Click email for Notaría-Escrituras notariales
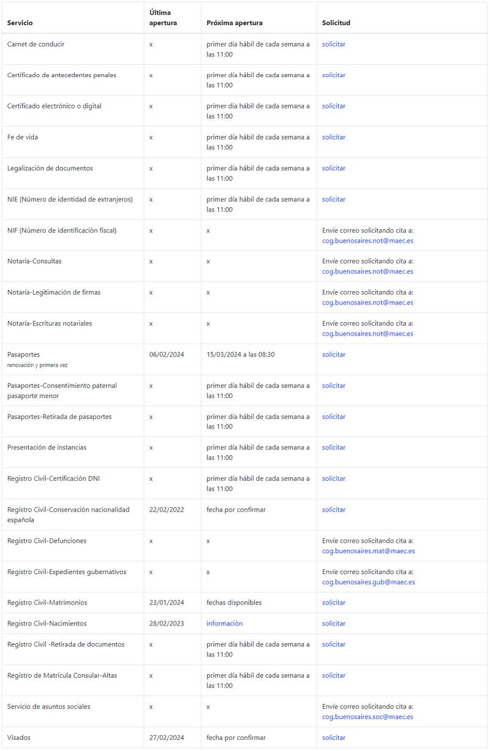 click(367, 334)
